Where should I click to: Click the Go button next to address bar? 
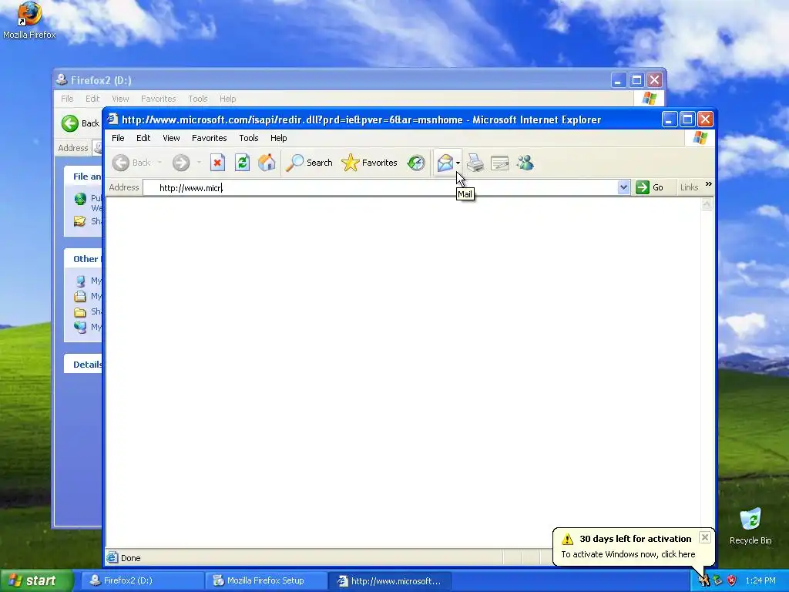point(650,187)
